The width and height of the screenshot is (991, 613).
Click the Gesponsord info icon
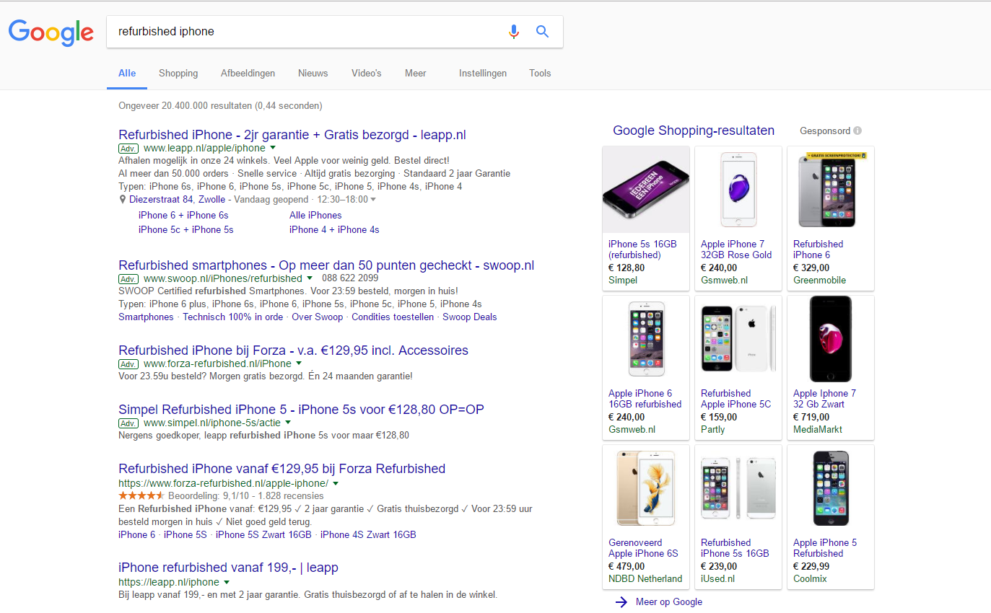(857, 131)
